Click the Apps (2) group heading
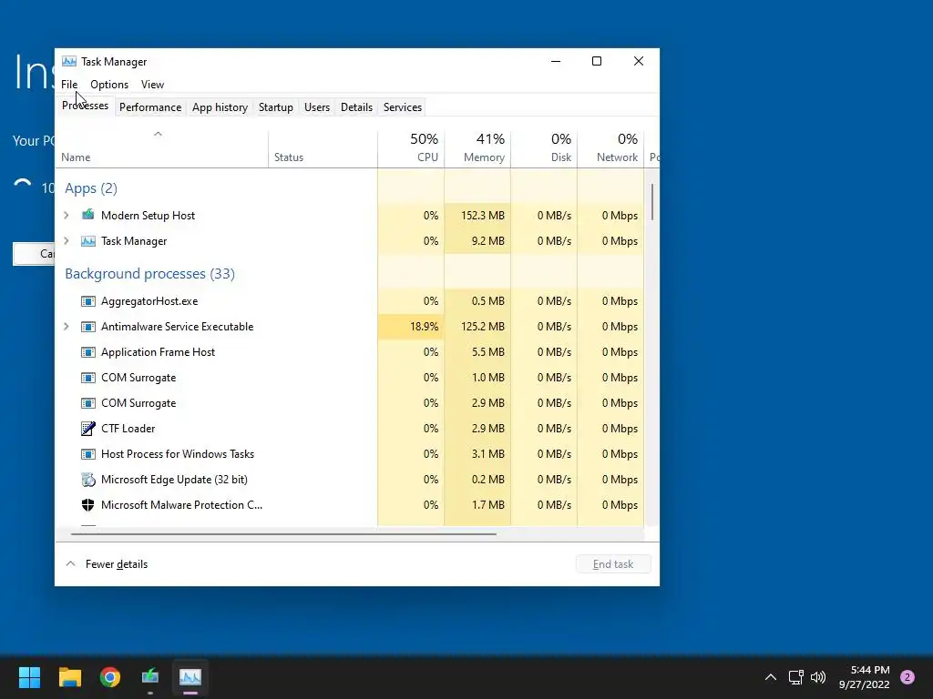The image size is (933, 699). [x=91, y=188]
